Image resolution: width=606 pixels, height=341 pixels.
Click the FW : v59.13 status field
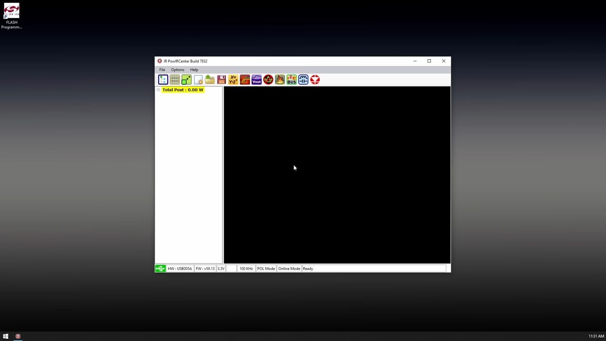205,269
